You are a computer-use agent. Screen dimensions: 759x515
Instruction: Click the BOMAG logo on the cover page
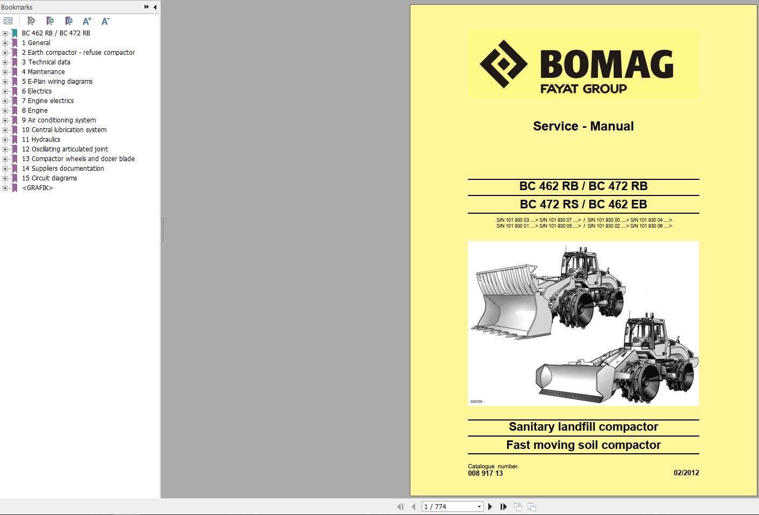[x=583, y=64]
